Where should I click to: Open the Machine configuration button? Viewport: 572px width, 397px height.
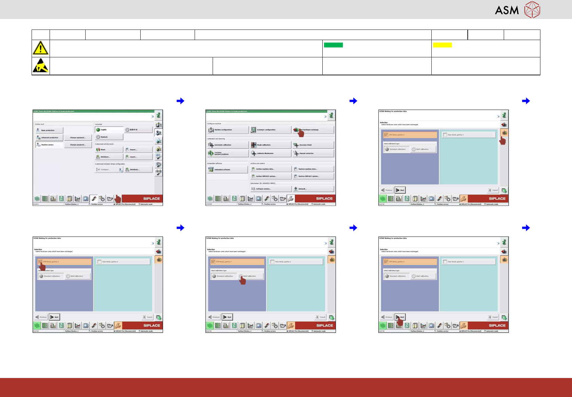(228, 130)
